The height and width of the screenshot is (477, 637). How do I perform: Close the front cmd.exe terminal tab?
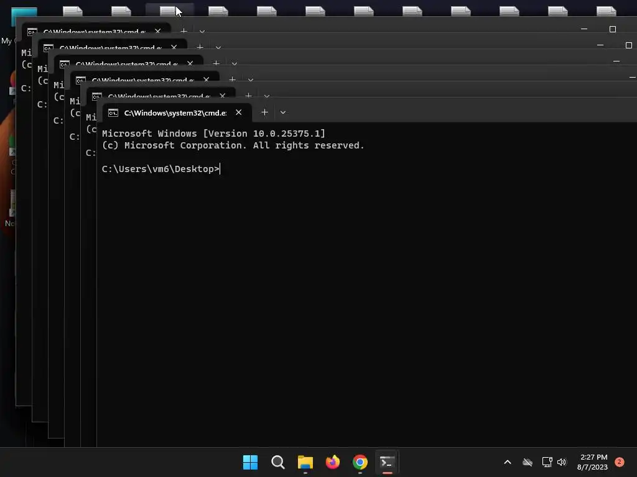point(238,112)
